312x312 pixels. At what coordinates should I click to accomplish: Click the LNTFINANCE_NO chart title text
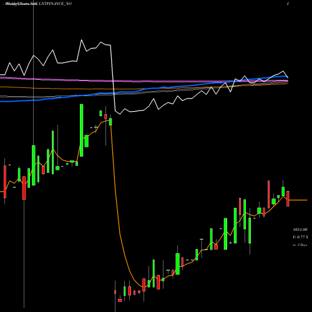[x=55, y=4]
